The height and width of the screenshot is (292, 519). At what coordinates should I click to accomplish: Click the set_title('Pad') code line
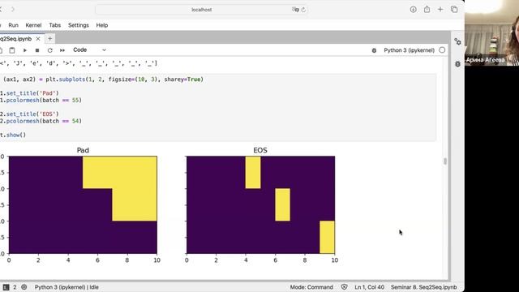[29, 93]
